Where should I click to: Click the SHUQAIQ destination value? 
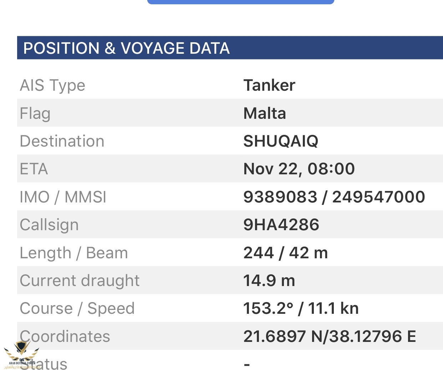281,141
